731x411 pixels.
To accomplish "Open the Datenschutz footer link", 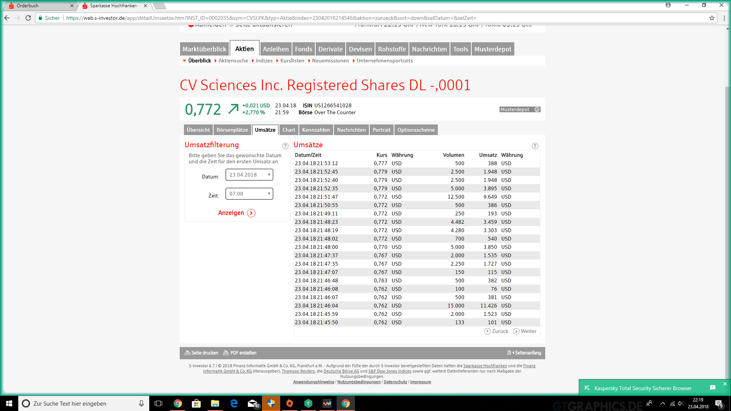I will (x=395, y=382).
